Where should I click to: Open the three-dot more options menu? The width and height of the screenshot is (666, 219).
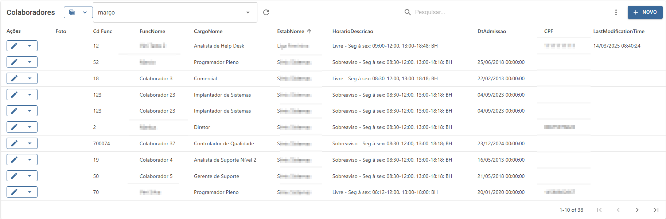point(616,12)
